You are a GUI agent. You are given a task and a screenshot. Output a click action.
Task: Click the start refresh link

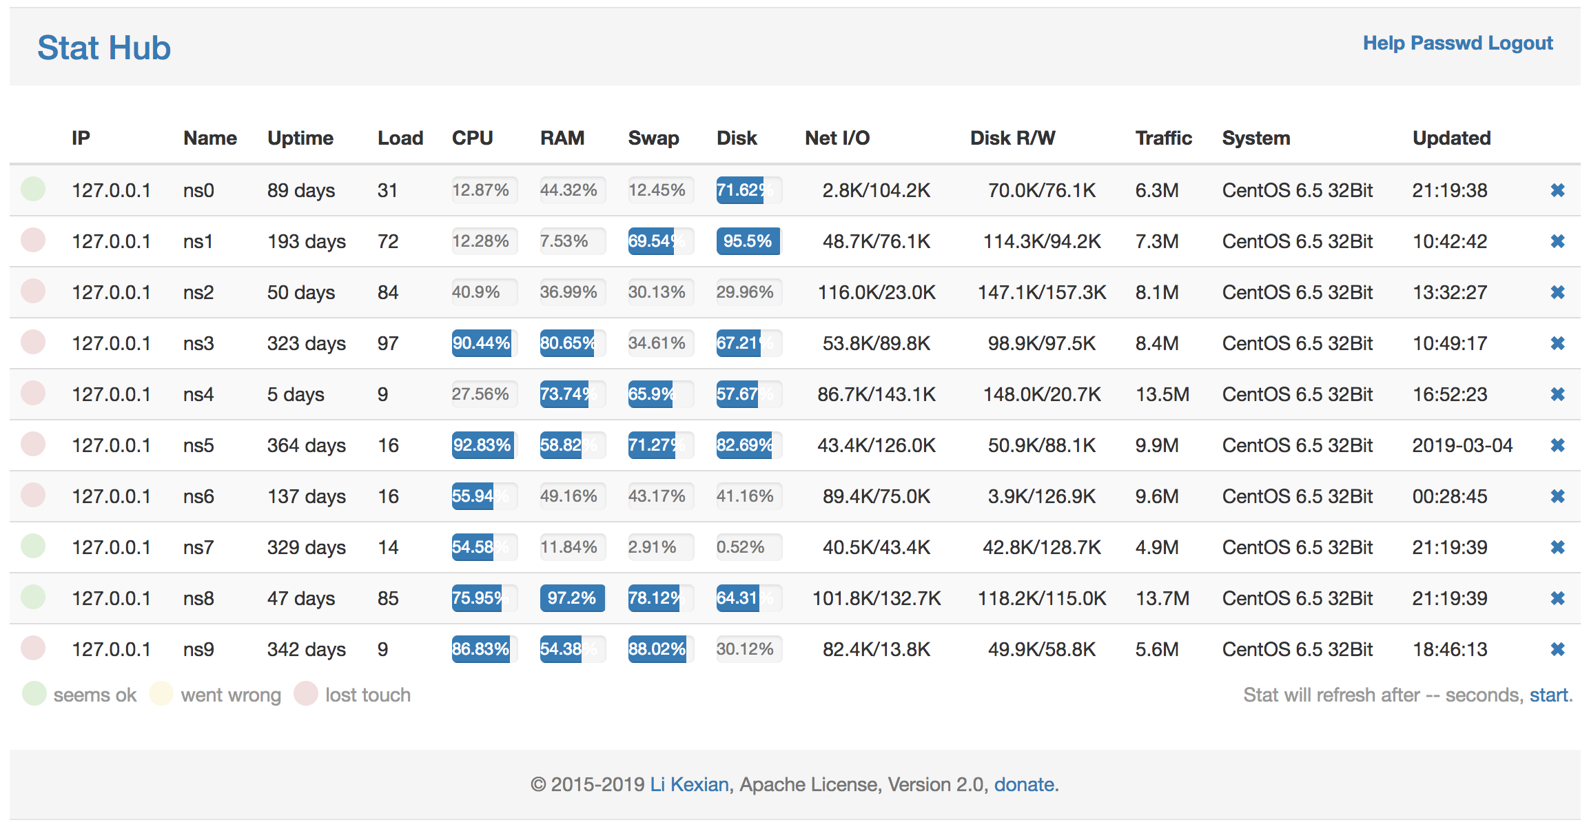(x=1548, y=695)
